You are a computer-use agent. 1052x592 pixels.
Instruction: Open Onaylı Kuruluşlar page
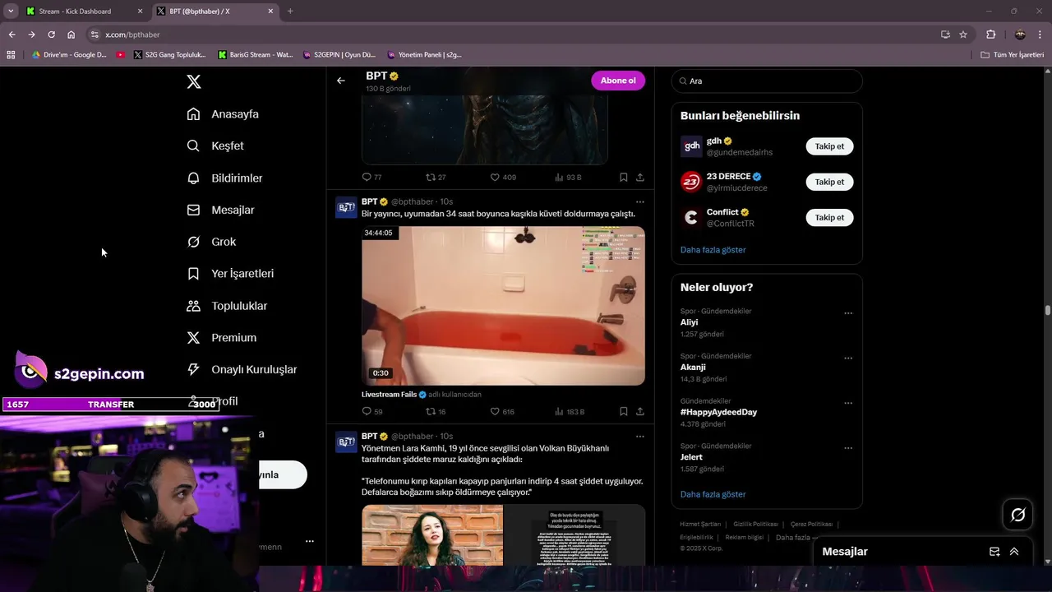tap(242, 370)
